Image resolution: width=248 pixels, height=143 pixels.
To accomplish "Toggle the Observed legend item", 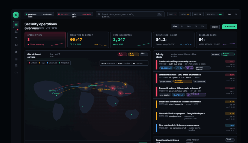I will (52, 63).
